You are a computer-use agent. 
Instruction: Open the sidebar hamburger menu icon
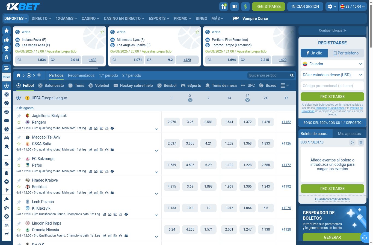click(x=7, y=68)
